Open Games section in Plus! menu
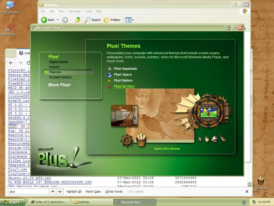 (x=54, y=67)
